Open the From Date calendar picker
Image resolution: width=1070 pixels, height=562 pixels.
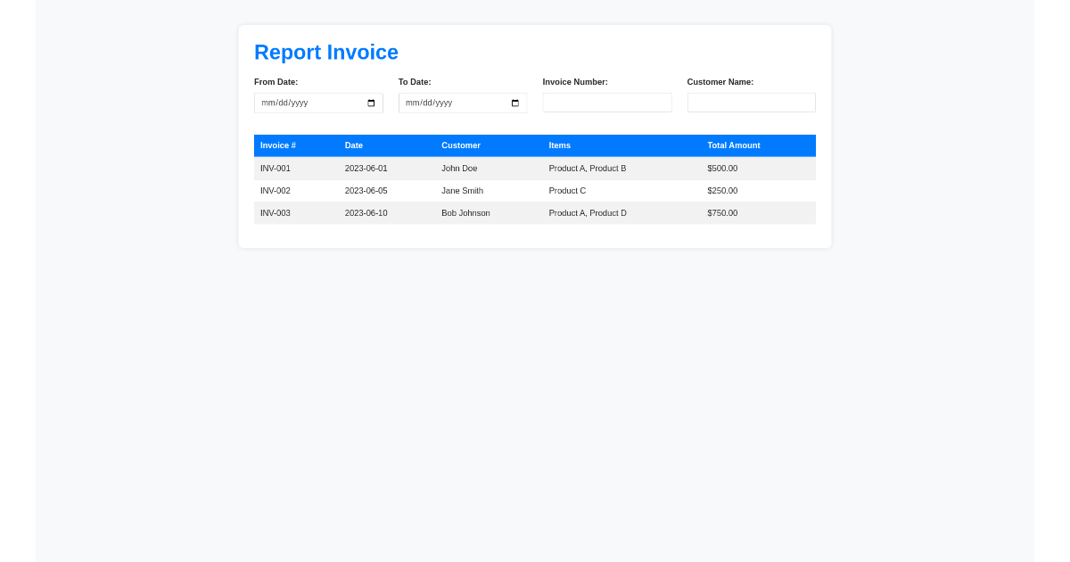[x=371, y=103]
